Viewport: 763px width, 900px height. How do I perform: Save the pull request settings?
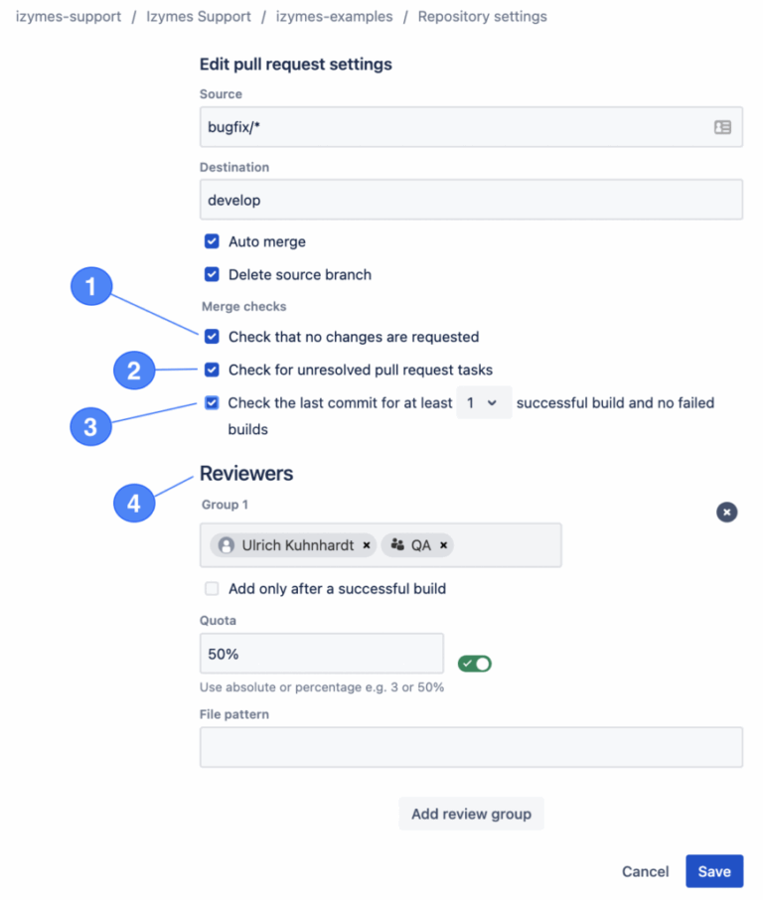[714, 871]
